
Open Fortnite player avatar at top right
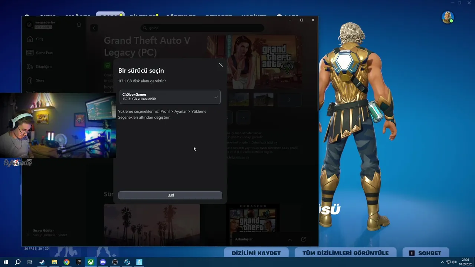click(448, 17)
